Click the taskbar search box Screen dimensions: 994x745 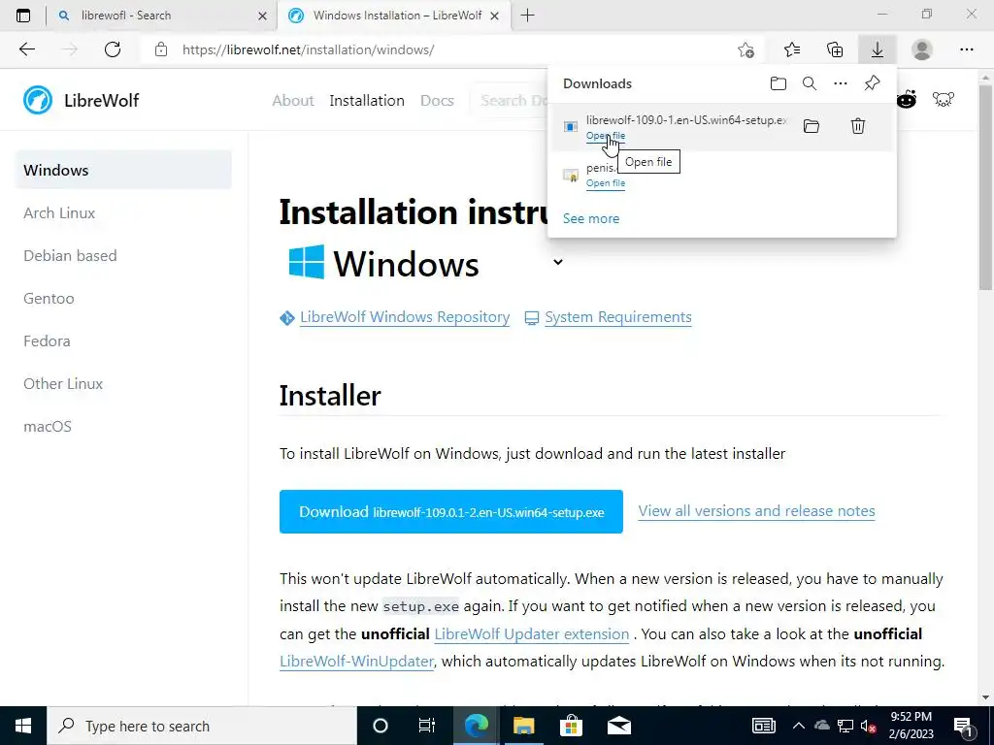[x=202, y=726]
